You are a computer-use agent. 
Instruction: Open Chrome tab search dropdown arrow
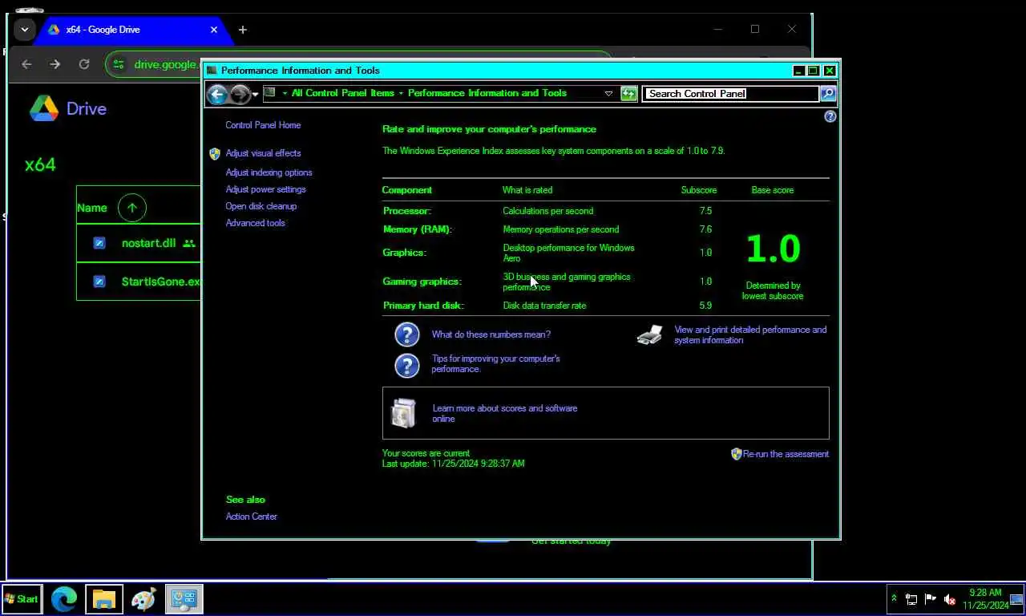point(25,30)
